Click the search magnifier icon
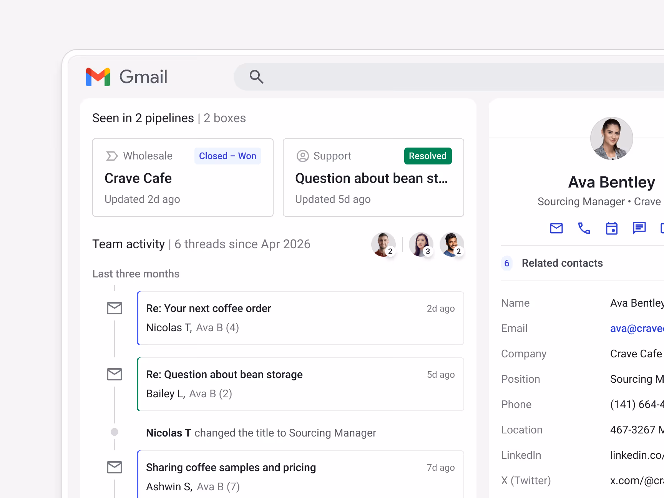The height and width of the screenshot is (498, 664). tap(256, 77)
